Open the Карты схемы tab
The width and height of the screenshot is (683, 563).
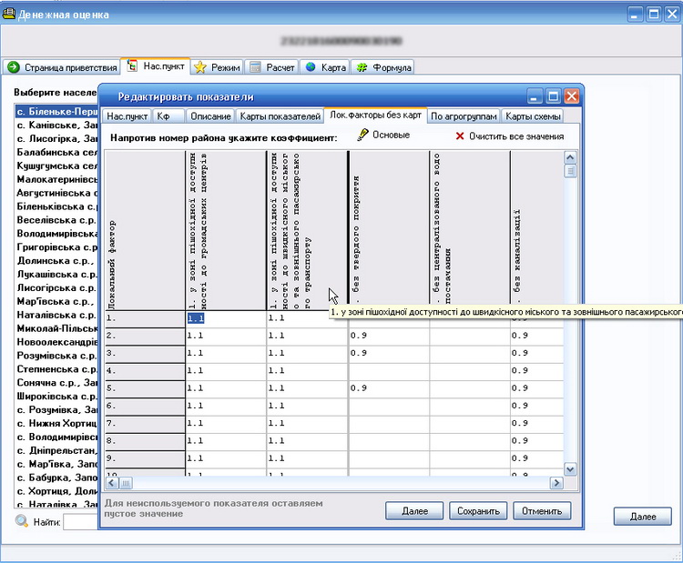(533, 116)
